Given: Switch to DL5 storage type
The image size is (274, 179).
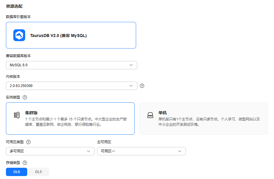Looking at the screenshot, I should pos(38,172).
